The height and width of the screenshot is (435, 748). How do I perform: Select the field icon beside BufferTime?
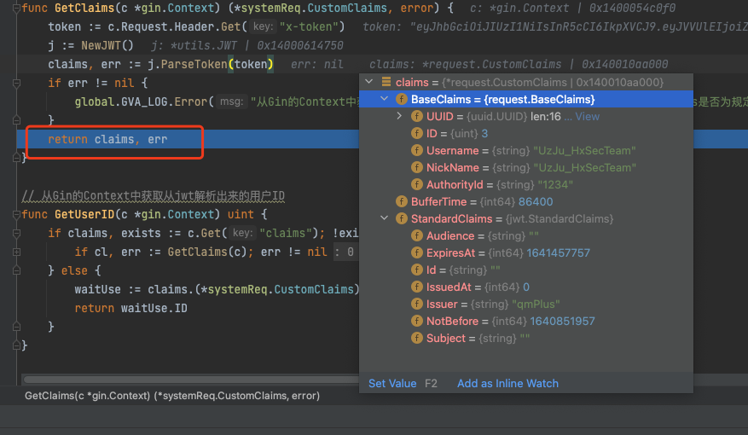coord(402,202)
